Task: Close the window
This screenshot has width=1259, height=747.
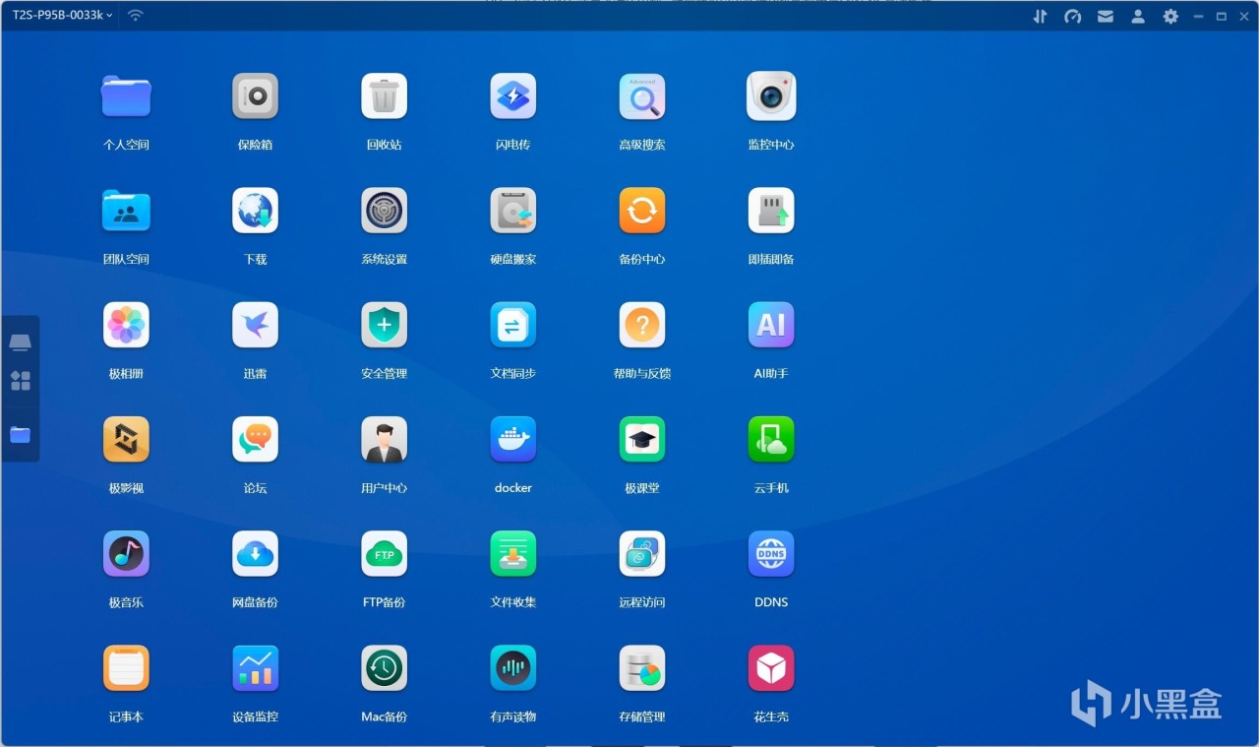Action: (x=1244, y=17)
